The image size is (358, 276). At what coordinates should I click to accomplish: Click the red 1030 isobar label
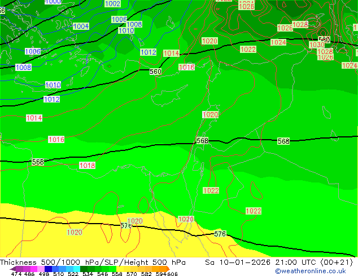pyautogui.click(x=317, y=44)
